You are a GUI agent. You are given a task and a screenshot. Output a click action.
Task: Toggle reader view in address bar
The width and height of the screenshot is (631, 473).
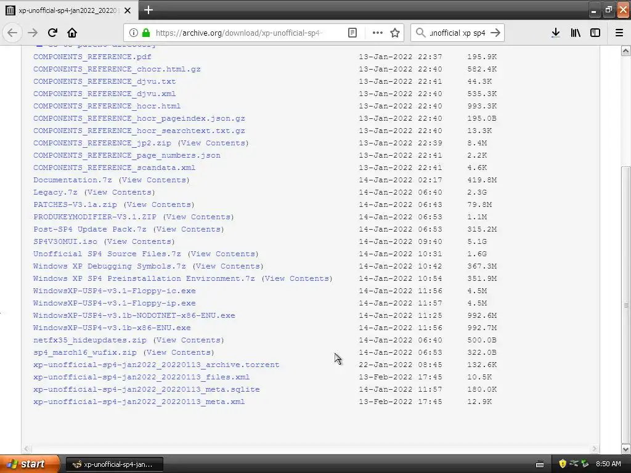tap(352, 33)
